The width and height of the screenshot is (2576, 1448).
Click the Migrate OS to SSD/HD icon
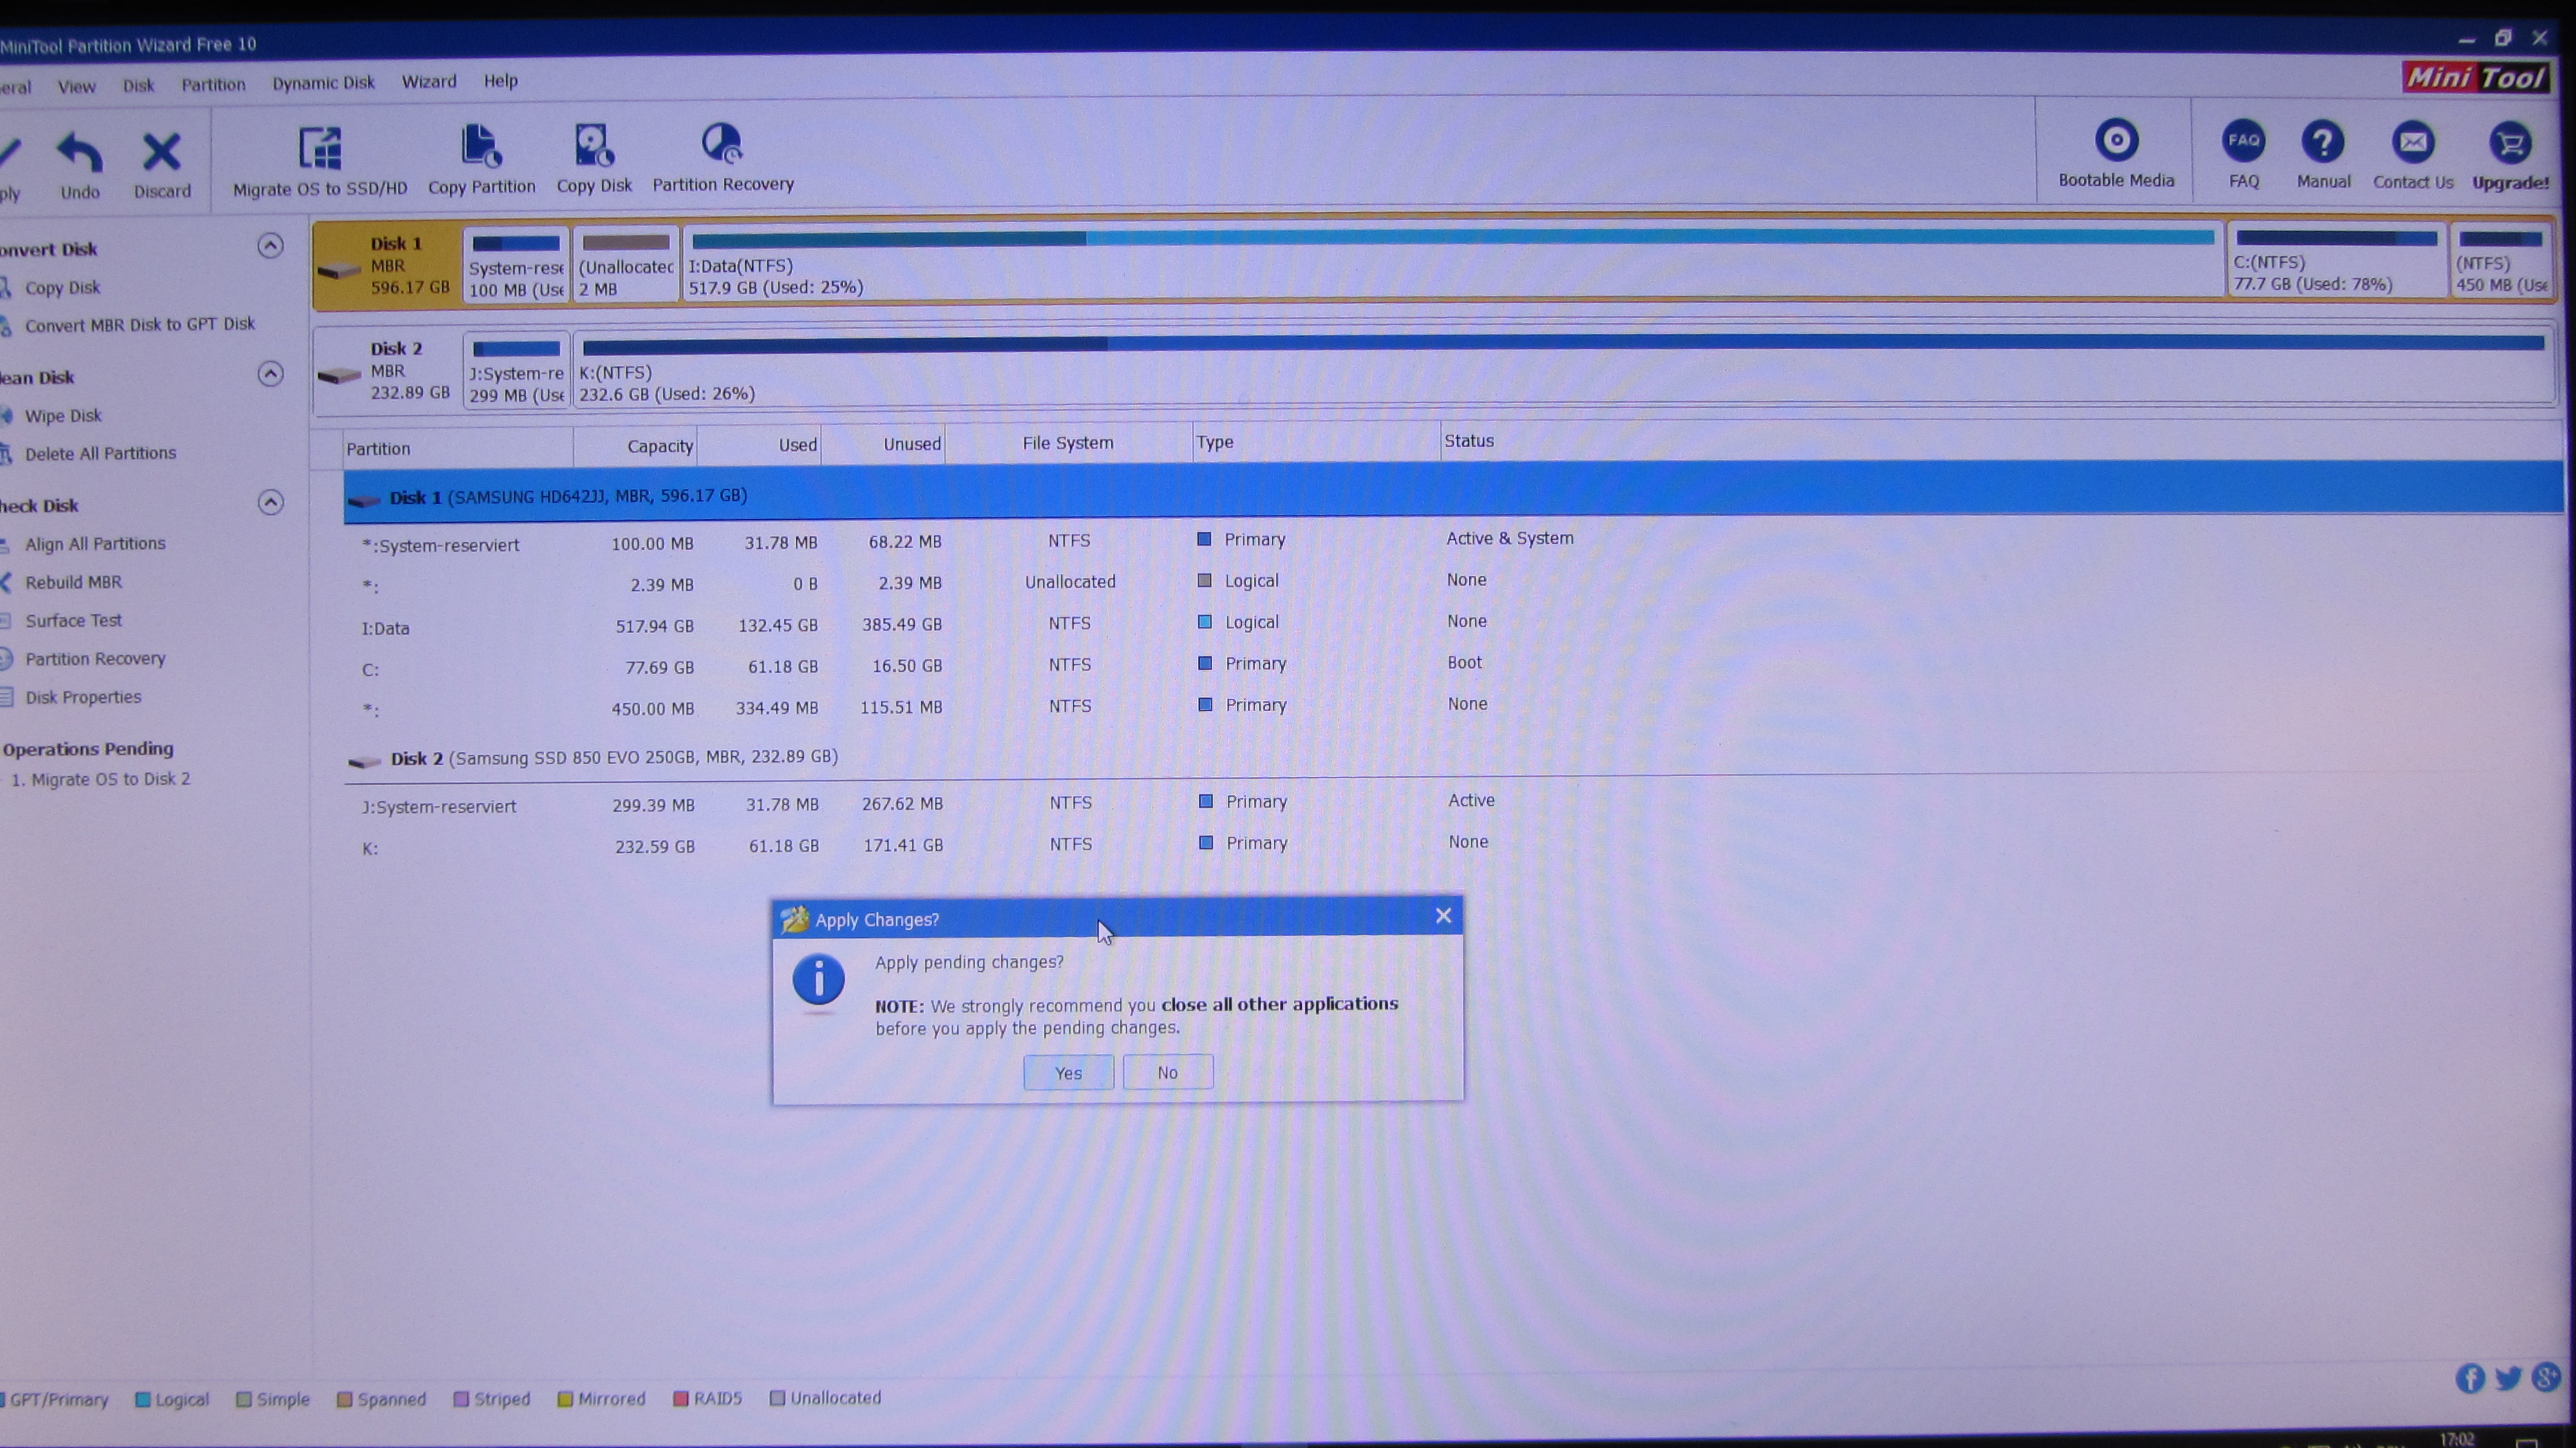(320, 149)
